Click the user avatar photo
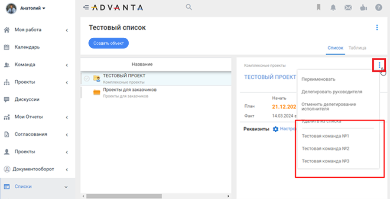This screenshot has height=199, width=390. pos(11,9)
